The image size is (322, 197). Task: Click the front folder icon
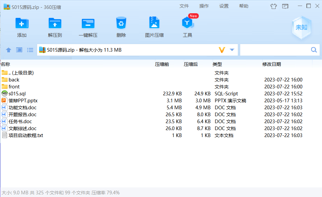pyautogui.click(x=5, y=87)
